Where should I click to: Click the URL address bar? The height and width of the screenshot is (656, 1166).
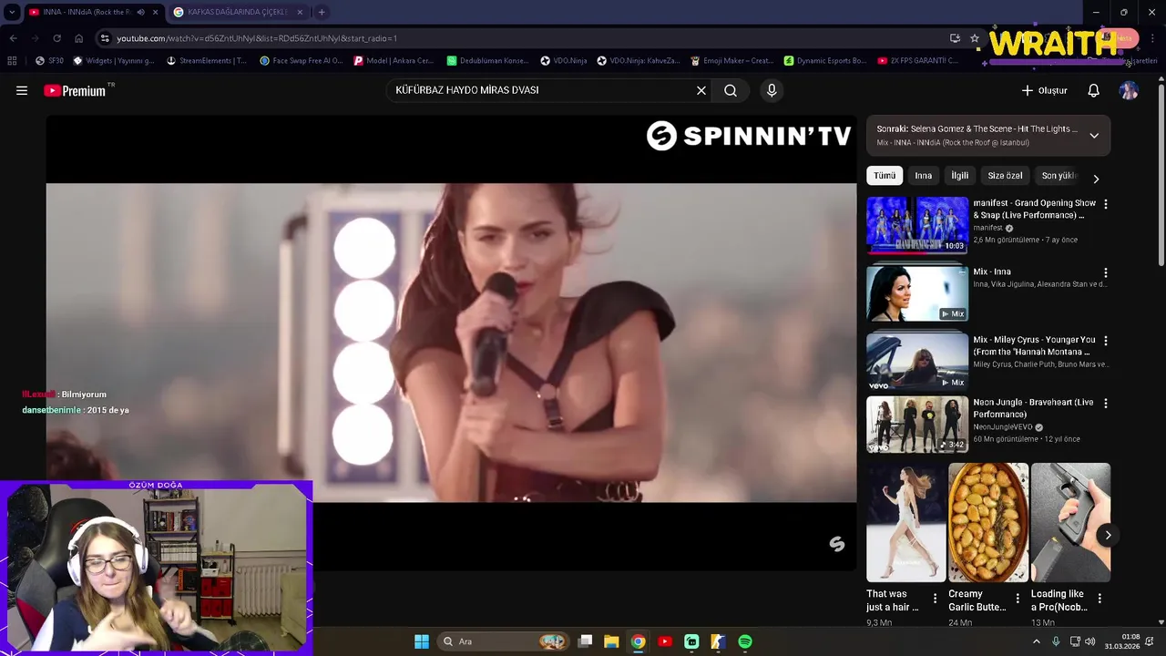[524, 38]
